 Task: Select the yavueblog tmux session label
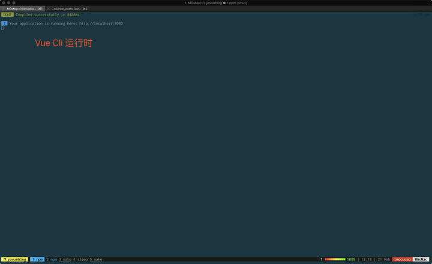14,259
